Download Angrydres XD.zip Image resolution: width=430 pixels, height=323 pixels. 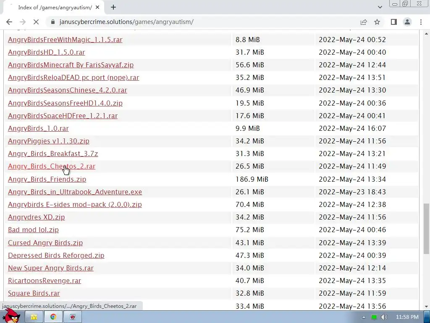pyautogui.click(x=37, y=217)
